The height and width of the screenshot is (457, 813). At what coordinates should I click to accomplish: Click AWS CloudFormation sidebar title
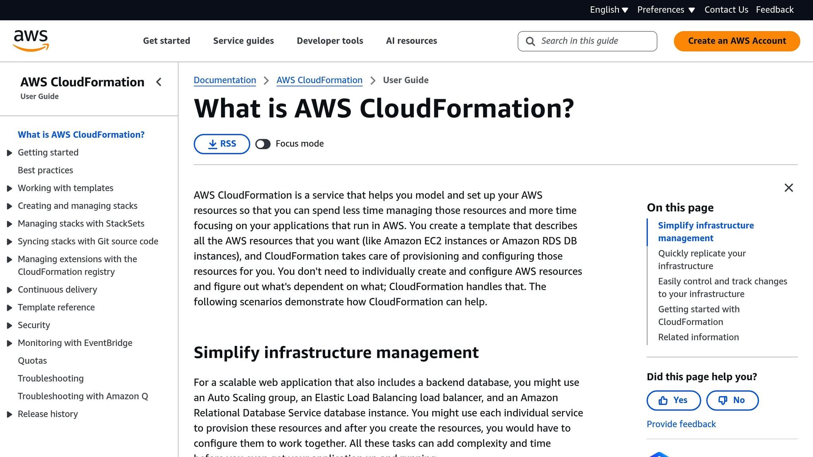click(x=82, y=82)
